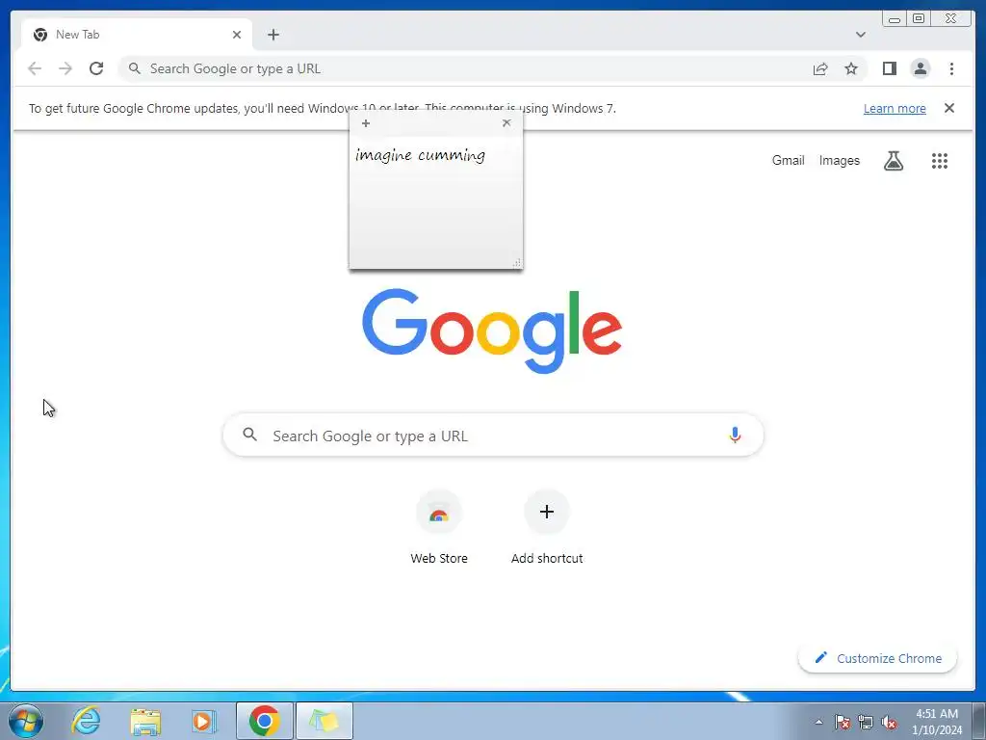Open the Web Store shortcut
This screenshot has height=740, width=986.
tap(439, 529)
